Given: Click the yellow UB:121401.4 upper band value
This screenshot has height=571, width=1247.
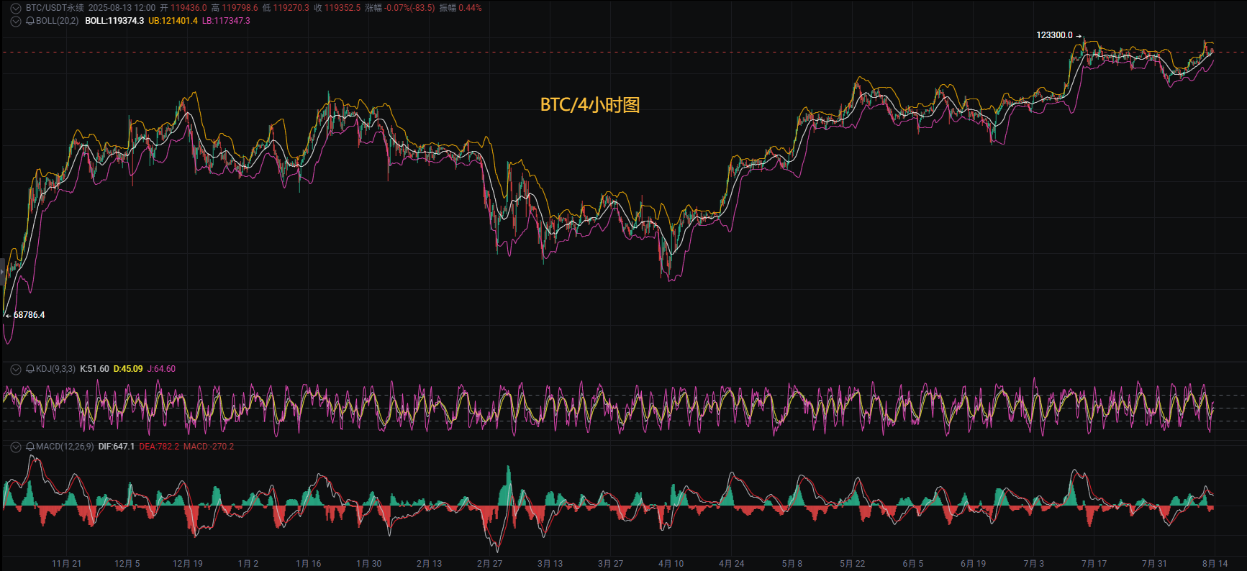Looking at the screenshot, I should click(173, 21).
